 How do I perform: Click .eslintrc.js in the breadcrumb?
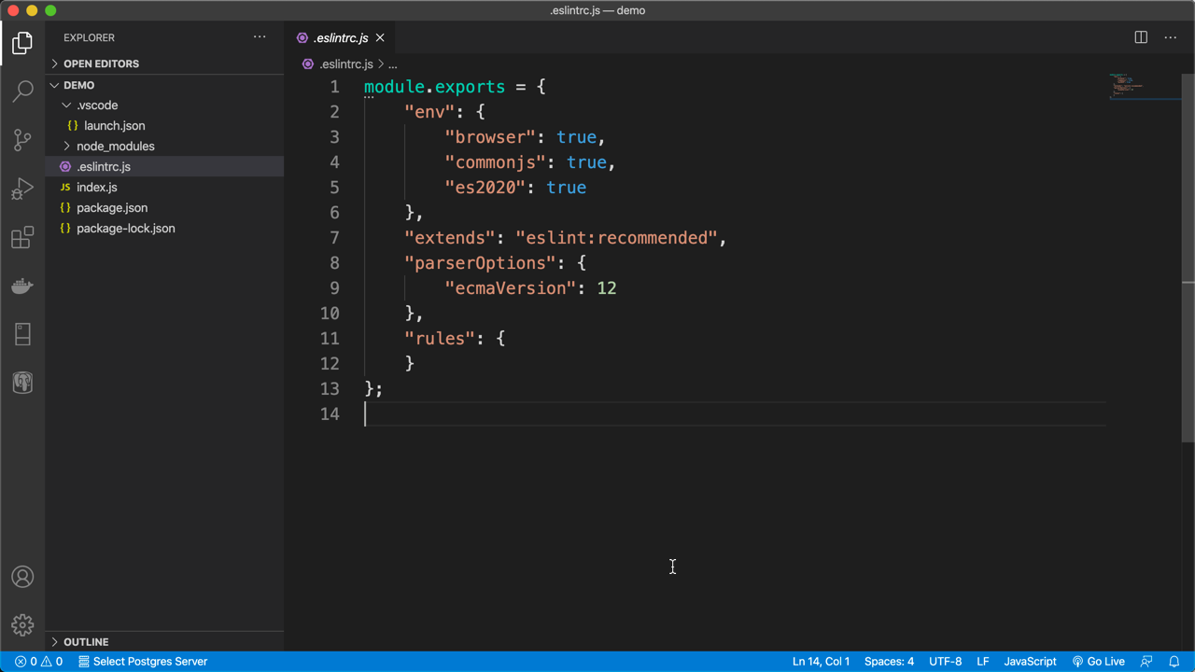pyautogui.click(x=345, y=64)
